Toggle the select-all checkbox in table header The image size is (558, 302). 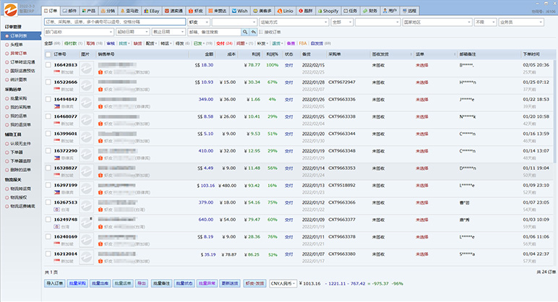point(48,54)
